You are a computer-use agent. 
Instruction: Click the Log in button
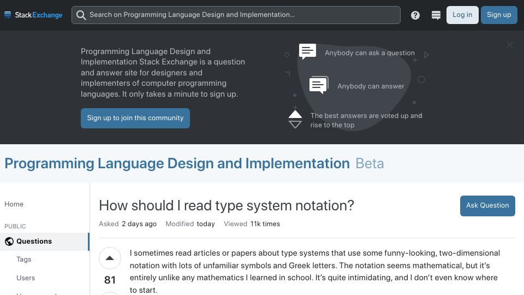point(462,15)
